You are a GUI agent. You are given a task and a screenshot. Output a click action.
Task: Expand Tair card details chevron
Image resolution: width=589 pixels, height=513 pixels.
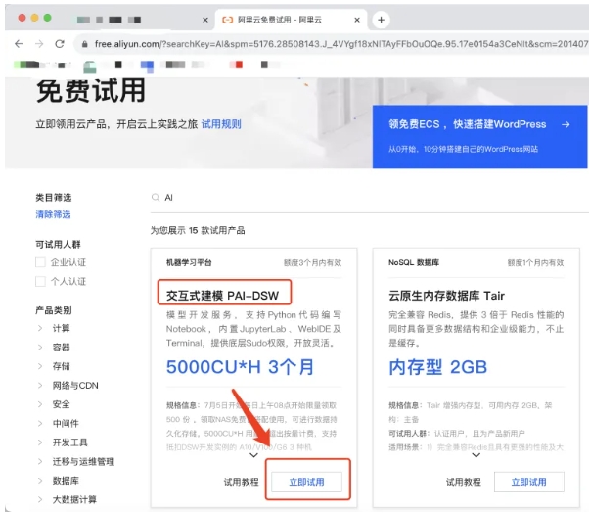[476, 455]
